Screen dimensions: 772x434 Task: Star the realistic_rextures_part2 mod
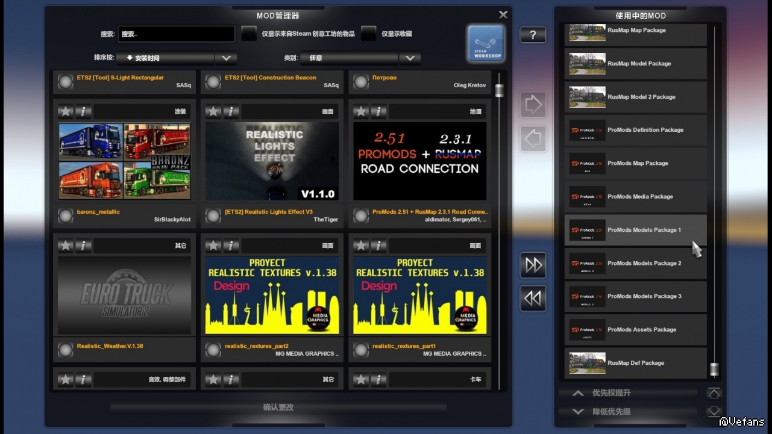213,246
